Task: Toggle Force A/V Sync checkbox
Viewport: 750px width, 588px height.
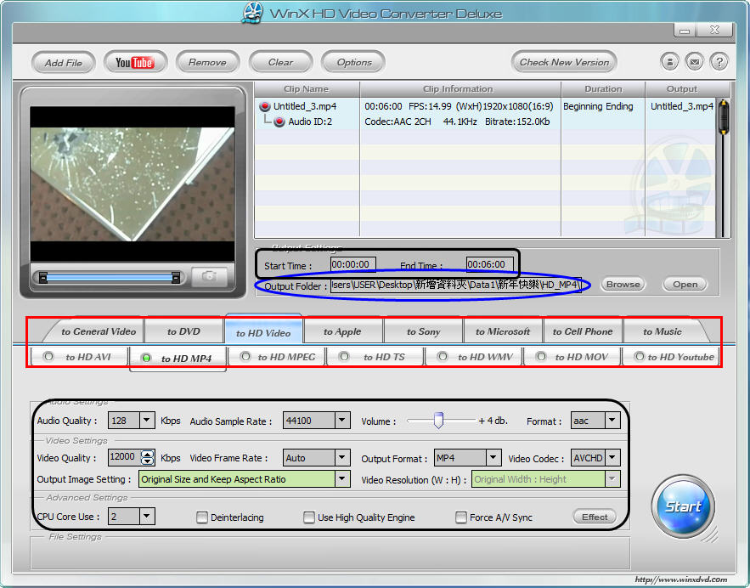Action: coord(461,517)
